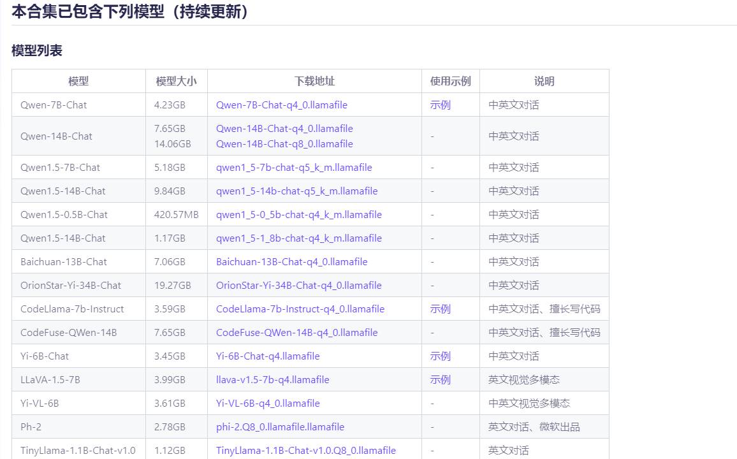Click the 使用示例 column header
The height and width of the screenshot is (459, 737).
[450, 81]
